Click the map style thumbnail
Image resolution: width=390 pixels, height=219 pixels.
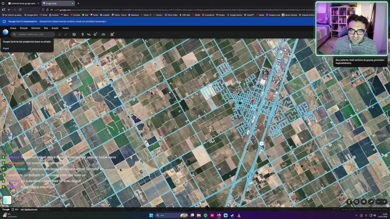pyautogui.click(x=7, y=200)
